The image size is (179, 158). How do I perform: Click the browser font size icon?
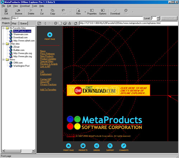tap(70, 23)
